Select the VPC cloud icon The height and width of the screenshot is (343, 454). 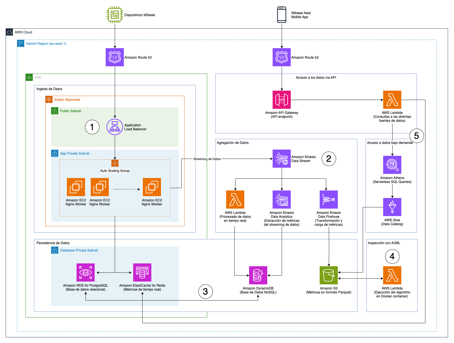[29, 77]
